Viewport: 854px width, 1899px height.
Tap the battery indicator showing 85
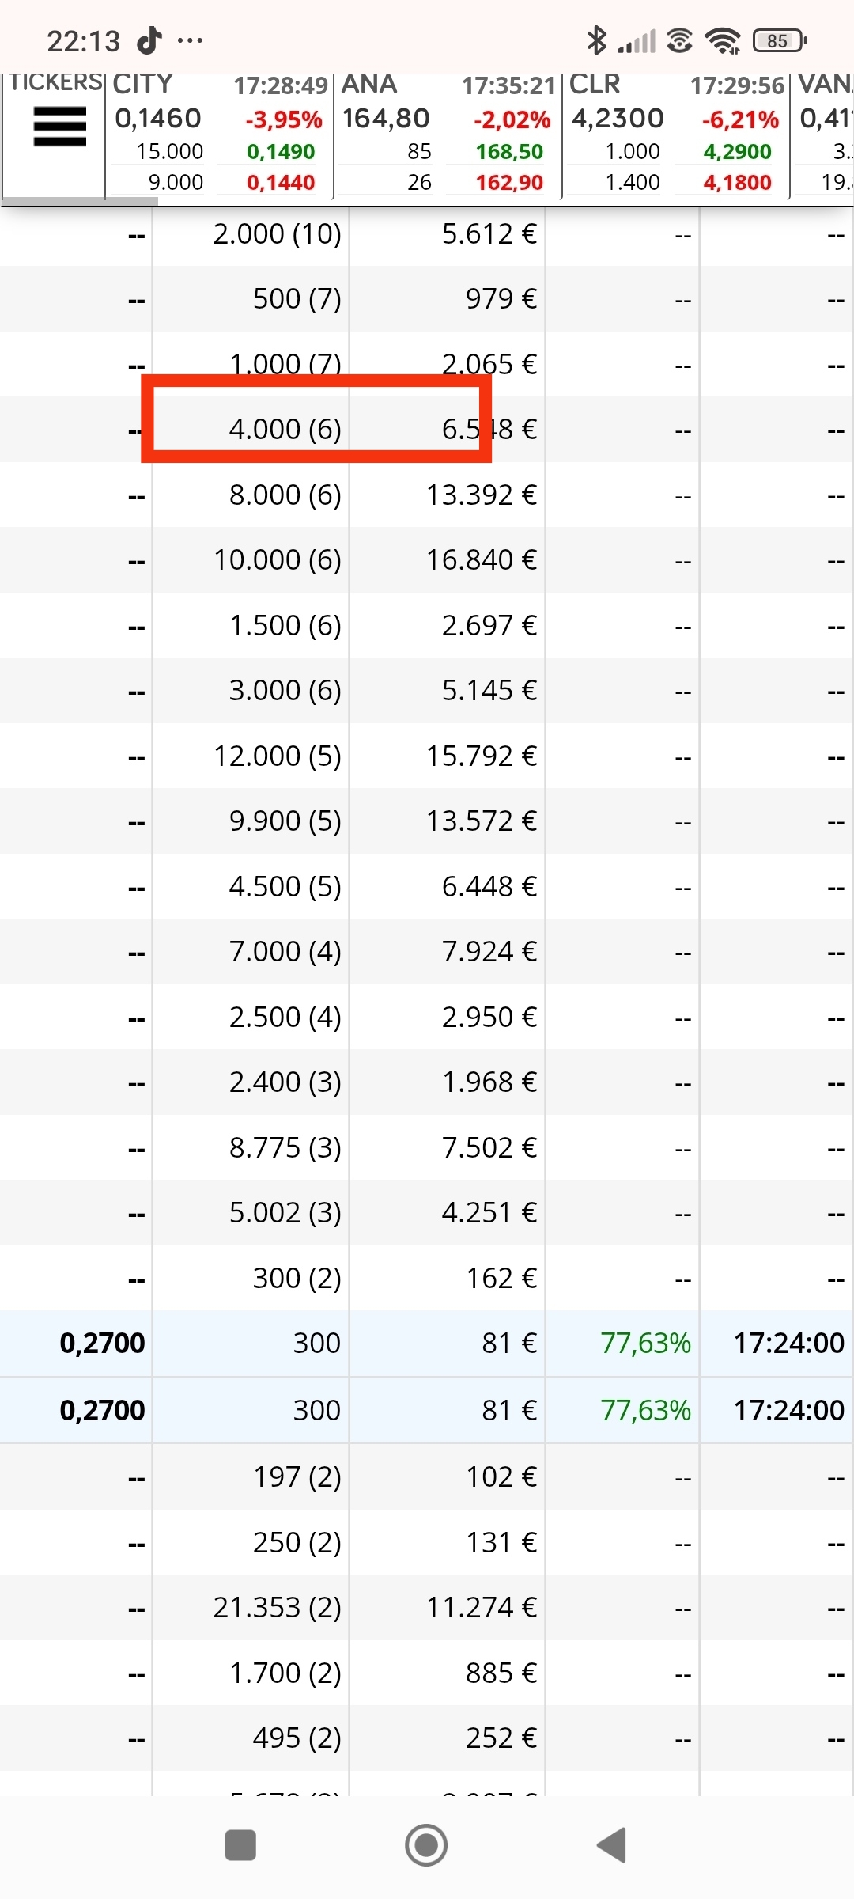click(x=780, y=40)
